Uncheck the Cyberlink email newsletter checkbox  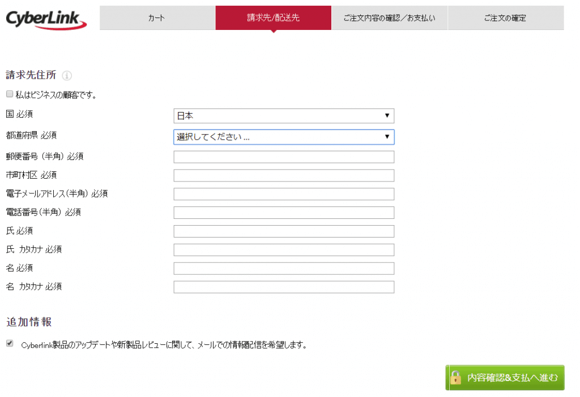[x=10, y=343]
